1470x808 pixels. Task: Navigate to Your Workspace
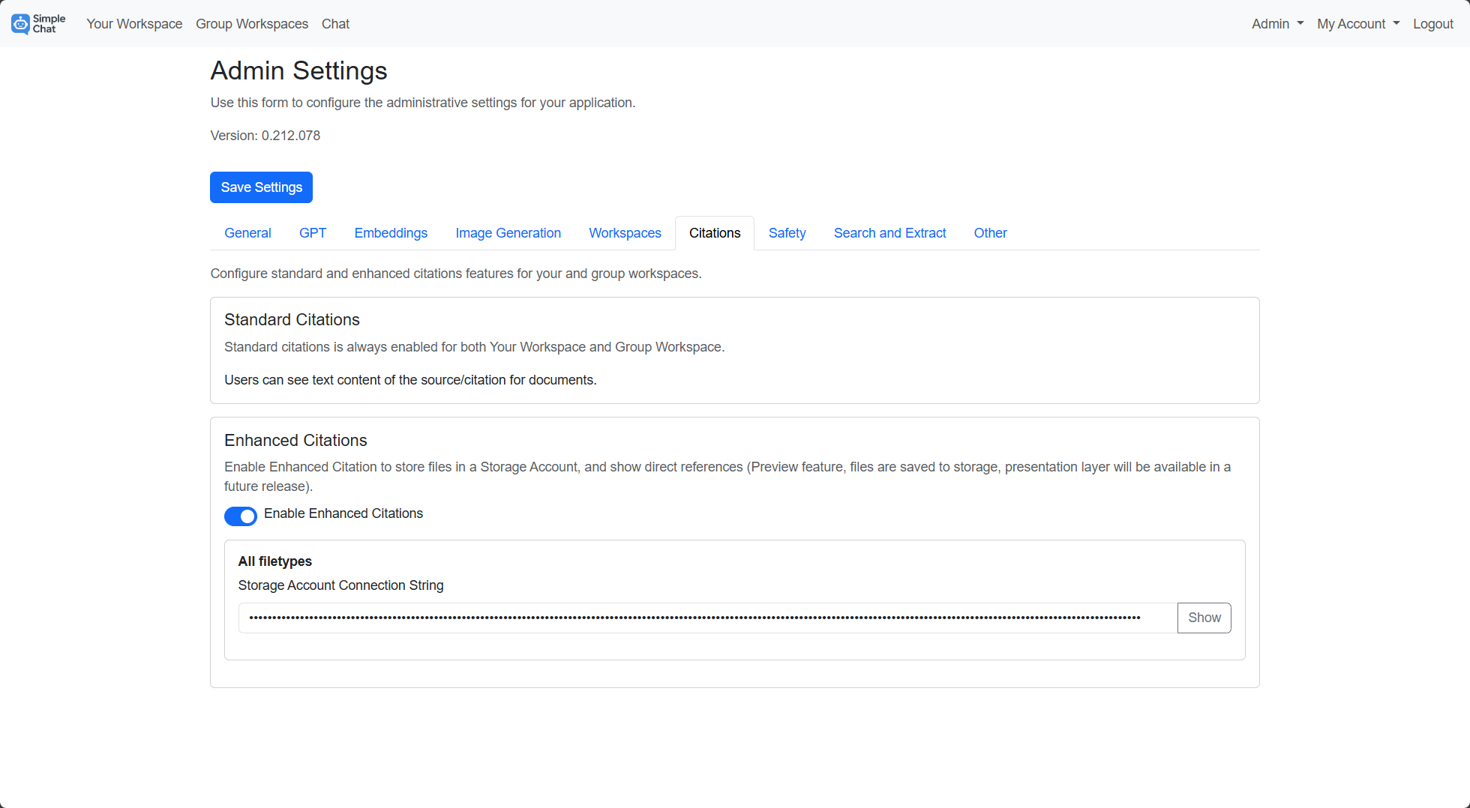click(x=134, y=23)
